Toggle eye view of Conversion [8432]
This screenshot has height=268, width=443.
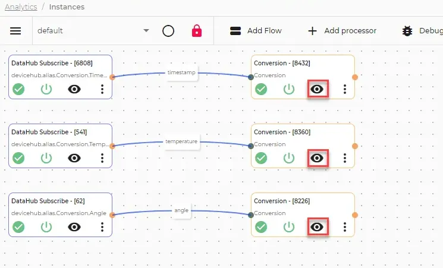coord(317,89)
